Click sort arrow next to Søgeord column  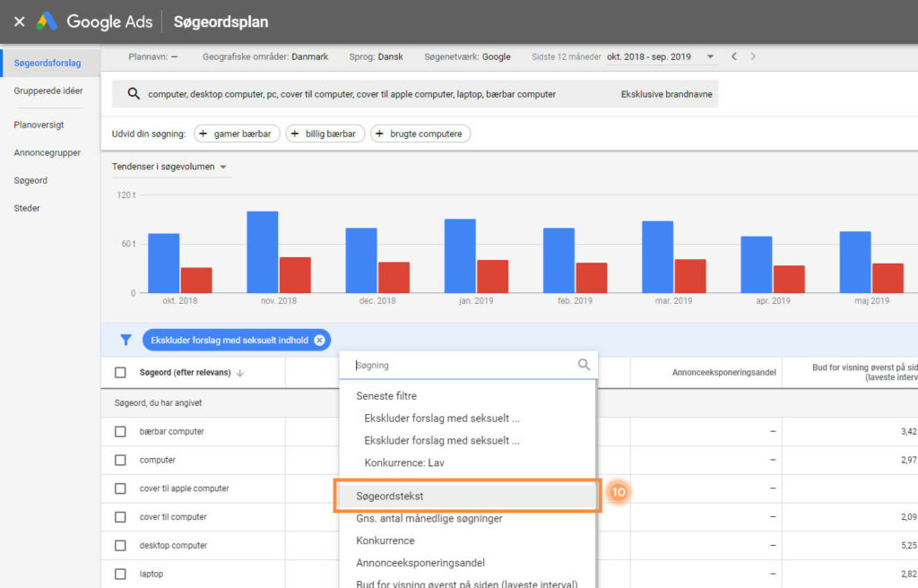coord(239,373)
